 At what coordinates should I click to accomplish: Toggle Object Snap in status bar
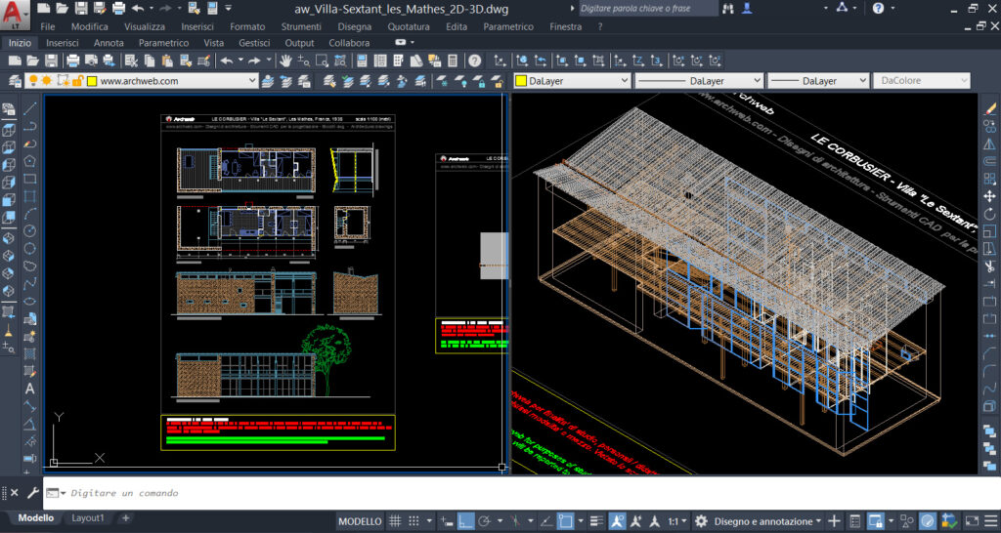coord(565,521)
